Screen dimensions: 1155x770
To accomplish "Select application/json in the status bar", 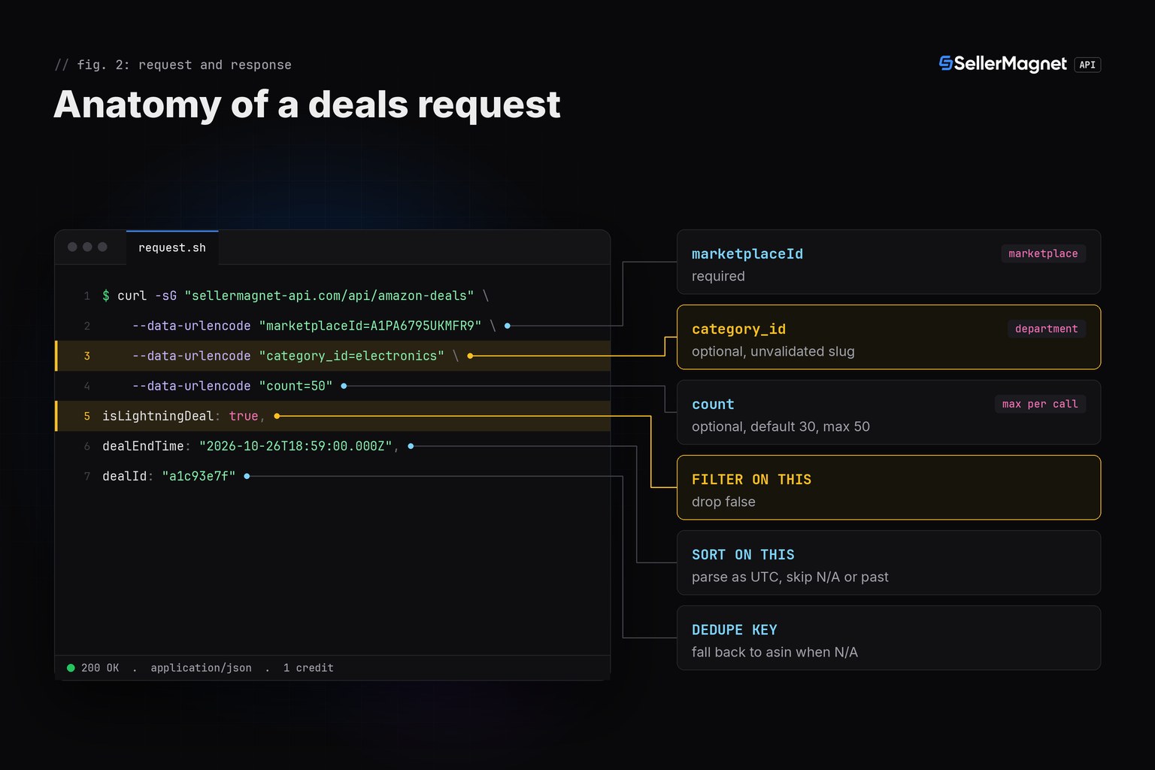I will (x=201, y=668).
